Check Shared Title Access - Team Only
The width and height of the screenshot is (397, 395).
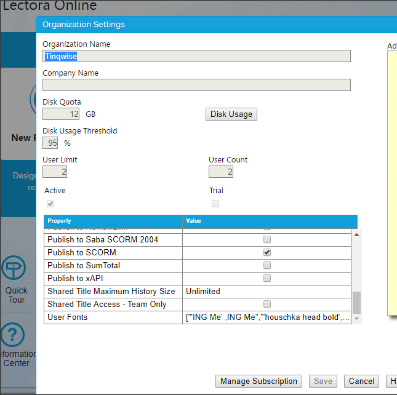(267, 304)
